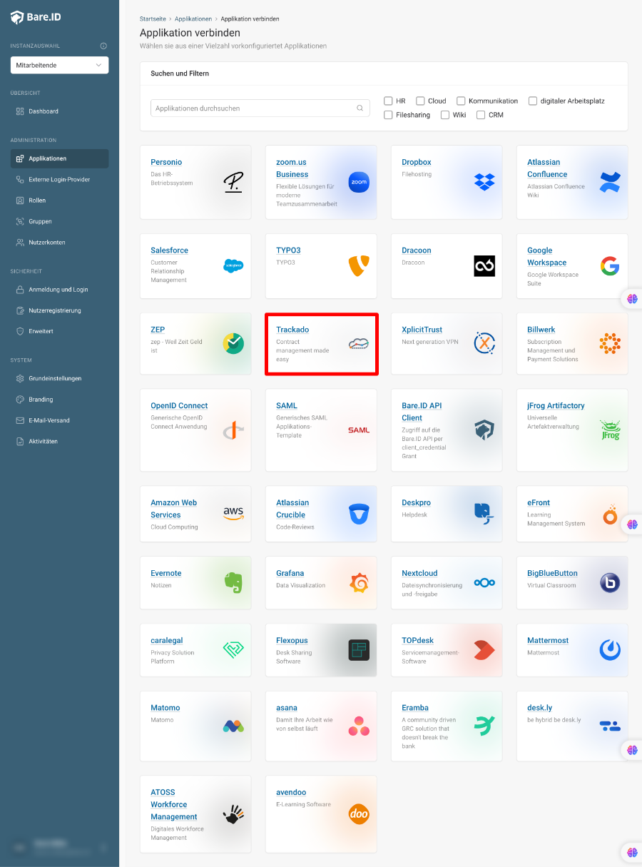This screenshot has height=867, width=642.
Task: Open Erweitert security settings
Action: (59, 331)
